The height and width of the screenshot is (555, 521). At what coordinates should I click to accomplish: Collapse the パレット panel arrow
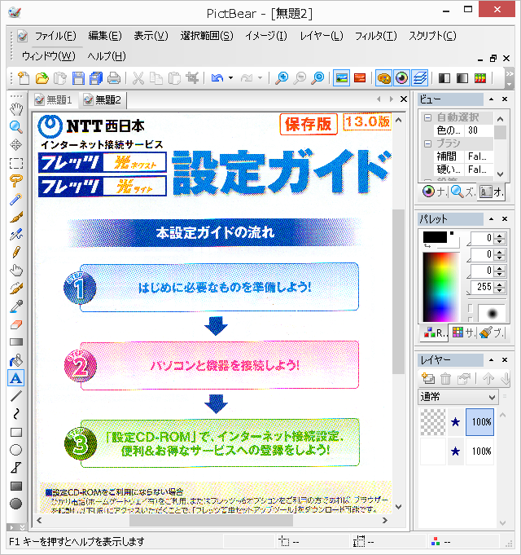pyautogui.click(x=492, y=219)
